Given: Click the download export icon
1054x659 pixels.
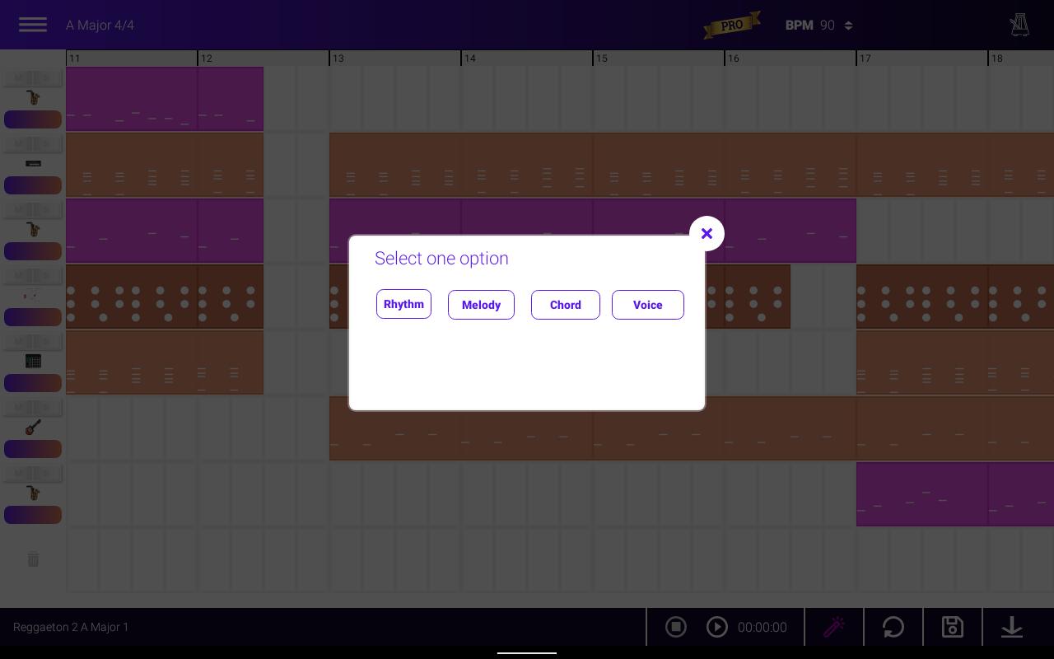Looking at the screenshot, I should pos(1012,627).
